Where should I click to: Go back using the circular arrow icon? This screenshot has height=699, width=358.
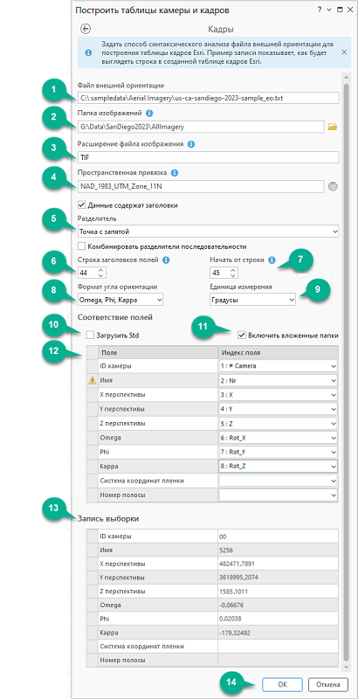coord(86,29)
